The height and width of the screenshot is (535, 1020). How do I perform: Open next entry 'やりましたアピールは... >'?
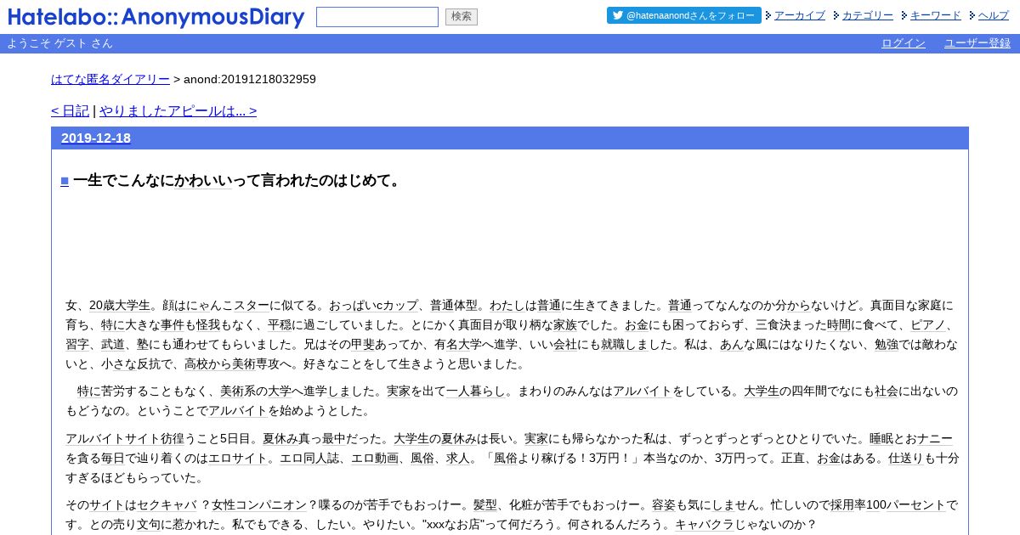178,110
